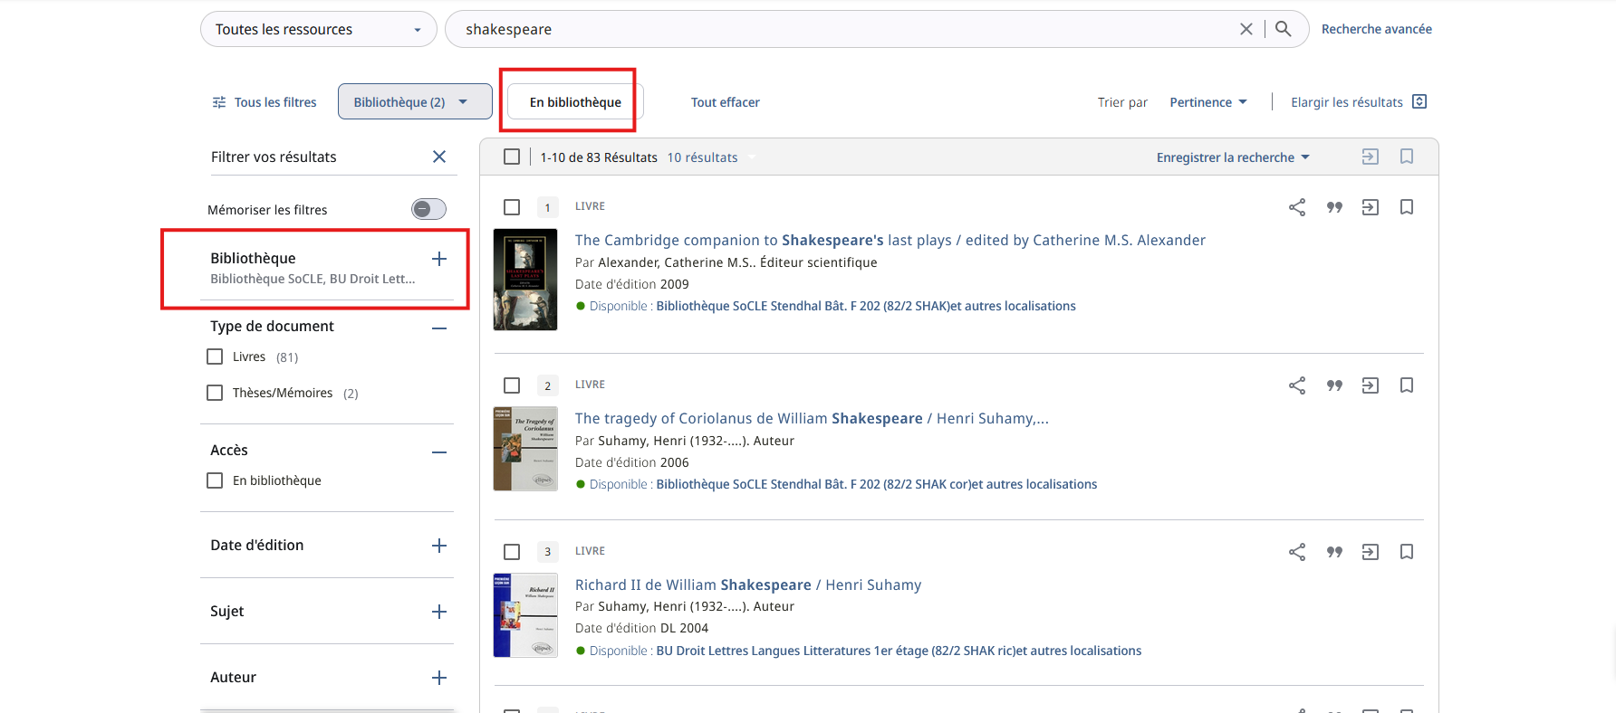The height and width of the screenshot is (713, 1616).
Task: Expand the Auteur filter section
Action: point(439,678)
